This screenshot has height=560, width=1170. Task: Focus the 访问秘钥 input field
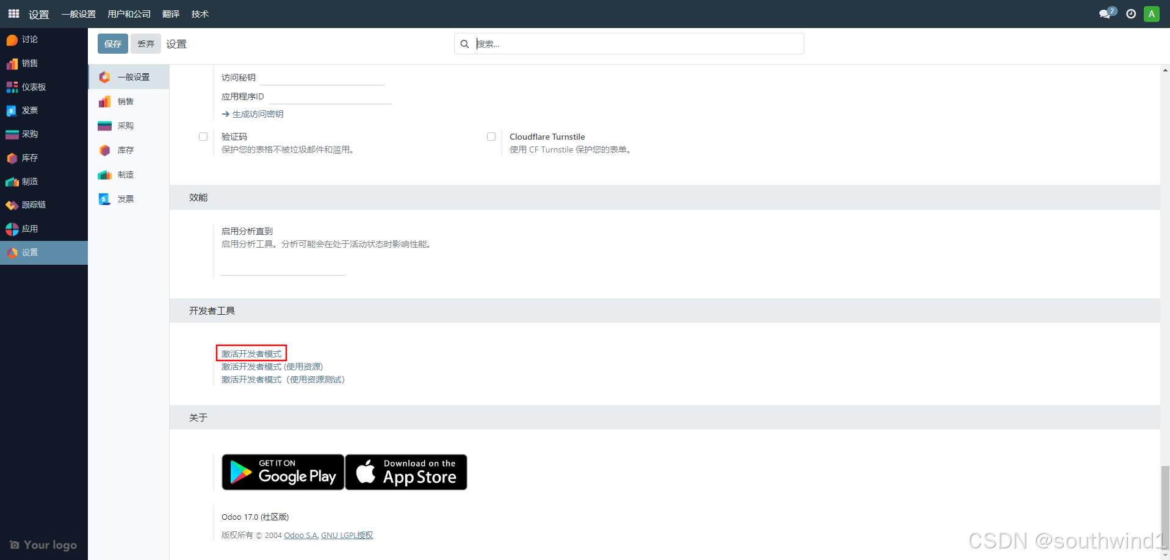tap(322, 77)
